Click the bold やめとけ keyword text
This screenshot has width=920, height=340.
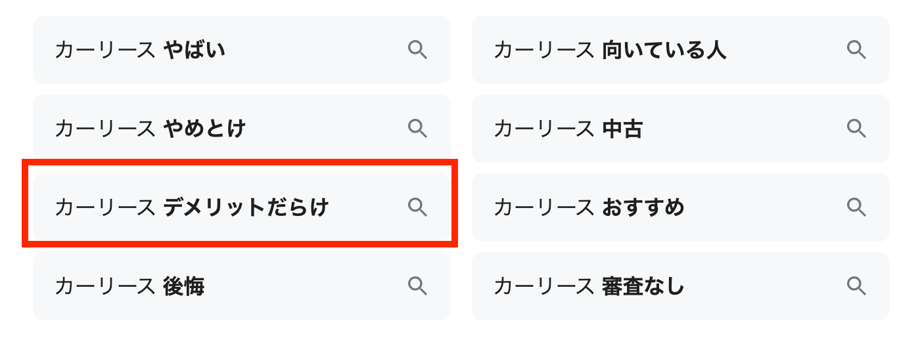[204, 129]
